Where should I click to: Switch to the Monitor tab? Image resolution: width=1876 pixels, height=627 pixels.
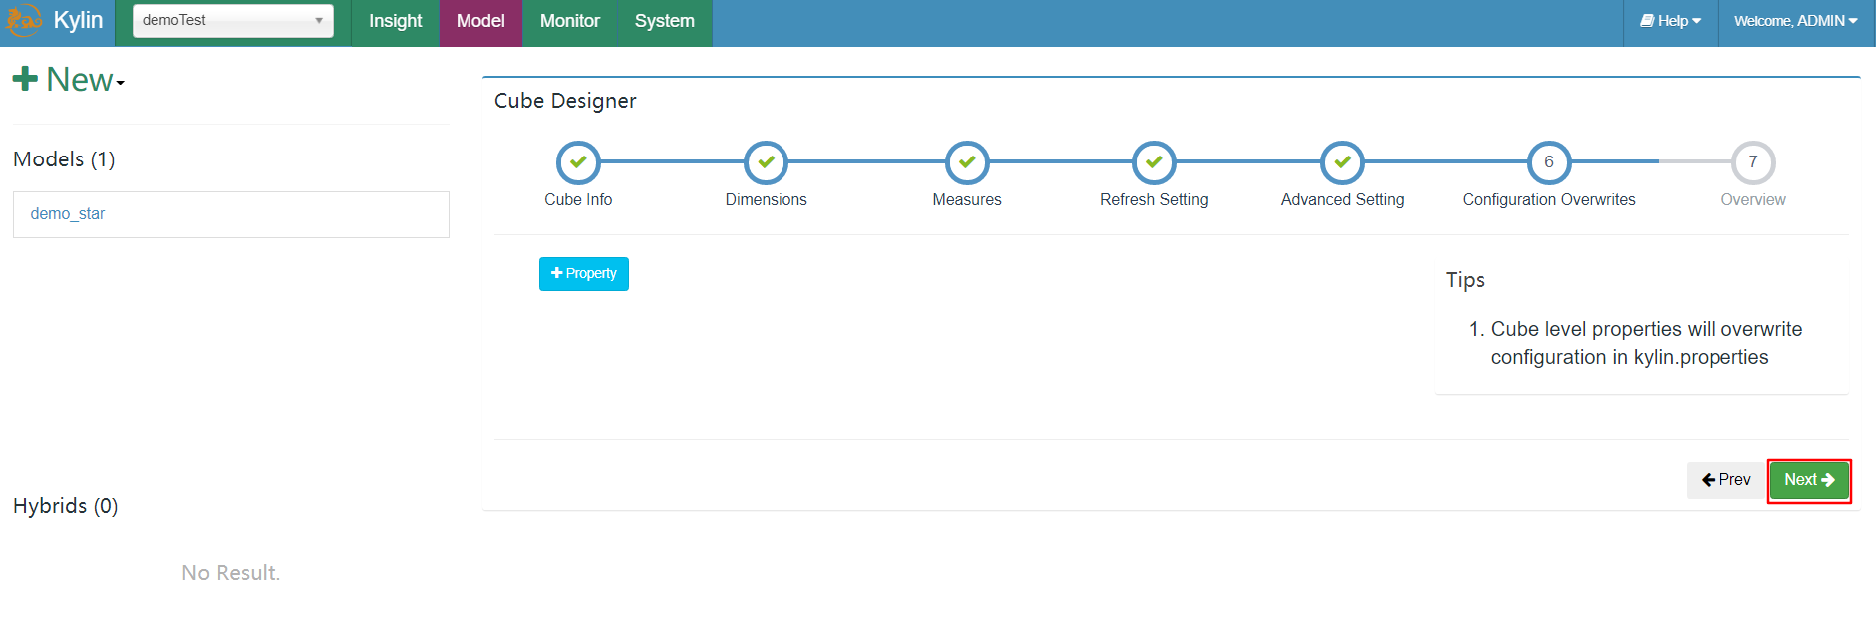[570, 21]
